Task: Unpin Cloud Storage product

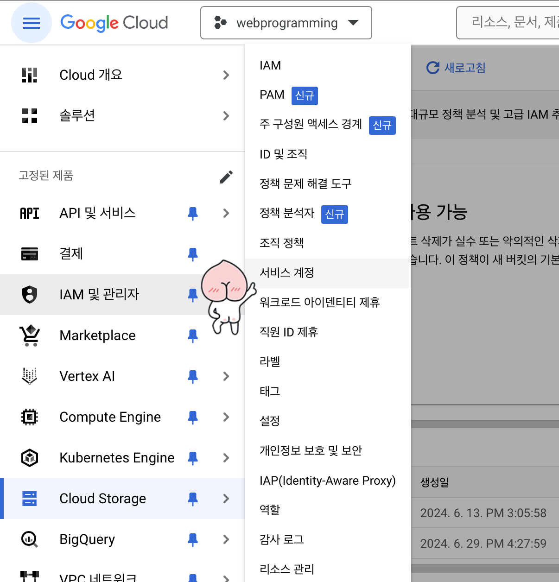Action: 193,499
